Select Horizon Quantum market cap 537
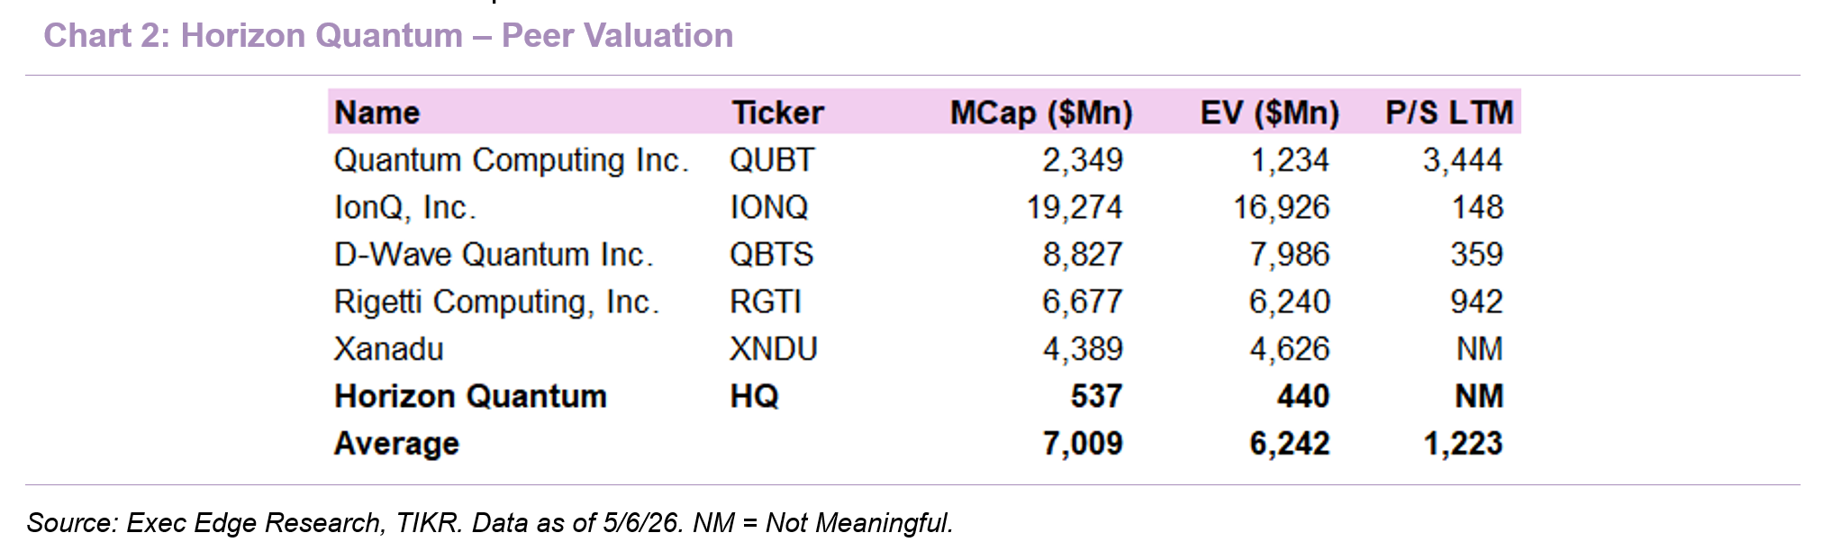The width and height of the screenshot is (1842, 560). click(1096, 396)
